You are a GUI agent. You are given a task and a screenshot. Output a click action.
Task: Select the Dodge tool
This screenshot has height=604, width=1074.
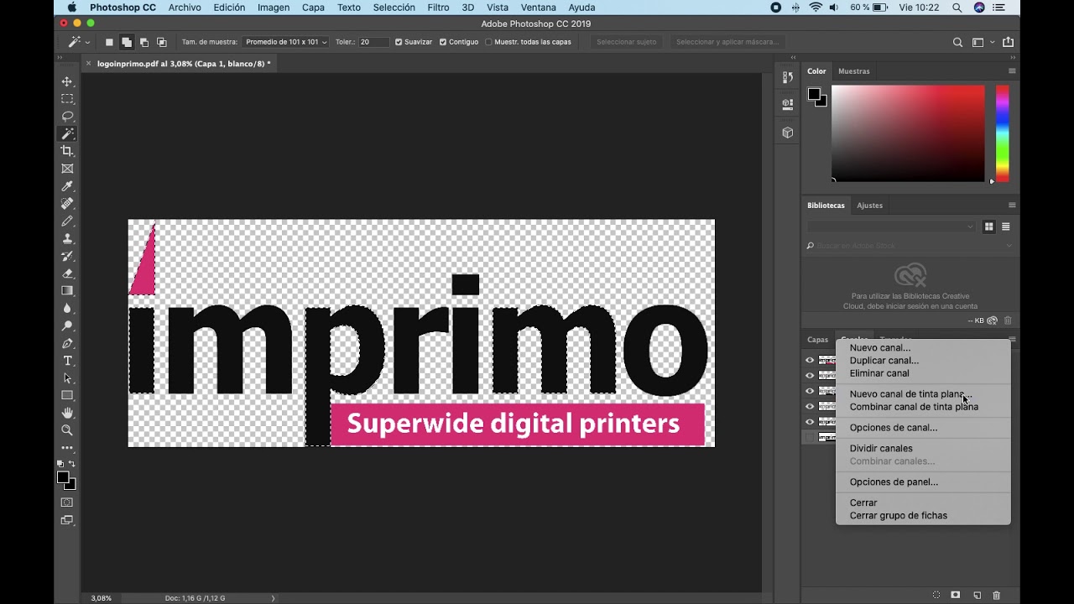(x=67, y=325)
